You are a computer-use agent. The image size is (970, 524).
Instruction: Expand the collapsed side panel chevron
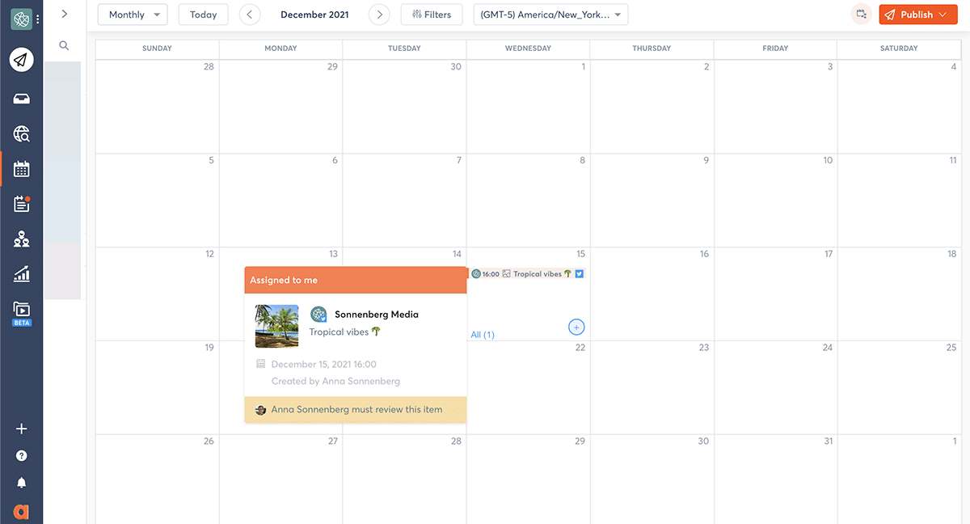click(x=64, y=14)
